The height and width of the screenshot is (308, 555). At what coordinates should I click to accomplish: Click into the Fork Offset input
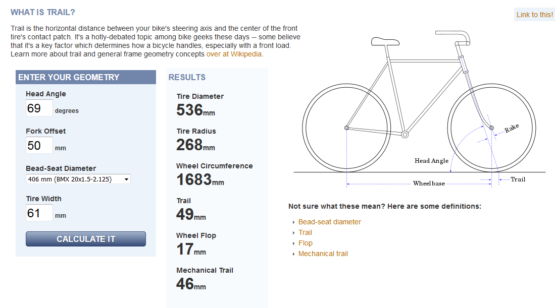pos(39,145)
